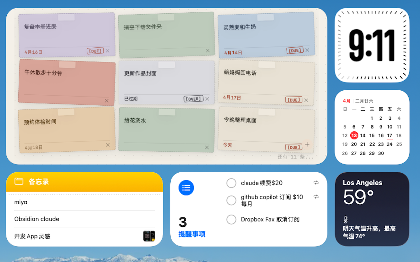
Task: Mark Dropbox Fax 取消订阅 as complete
Action: [x=231, y=219]
